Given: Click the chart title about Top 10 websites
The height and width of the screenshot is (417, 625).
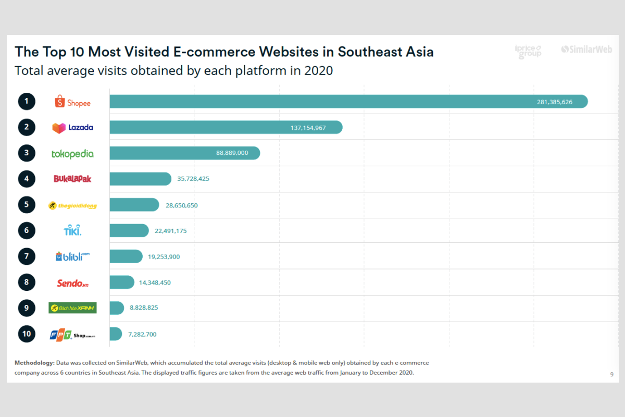Looking at the screenshot, I should point(224,52).
